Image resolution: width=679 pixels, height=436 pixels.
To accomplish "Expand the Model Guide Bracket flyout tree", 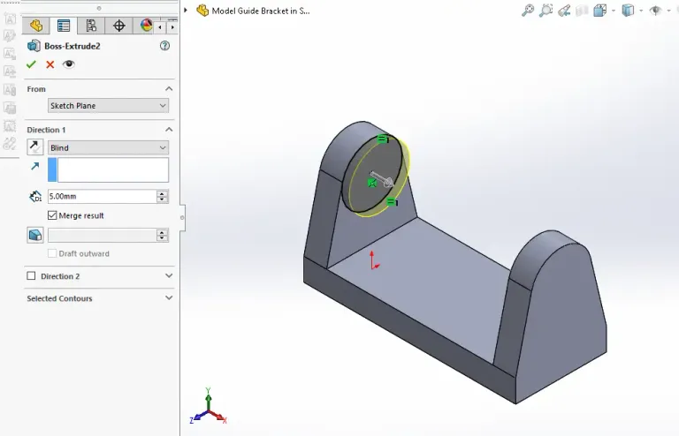I will (x=186, y=11).
